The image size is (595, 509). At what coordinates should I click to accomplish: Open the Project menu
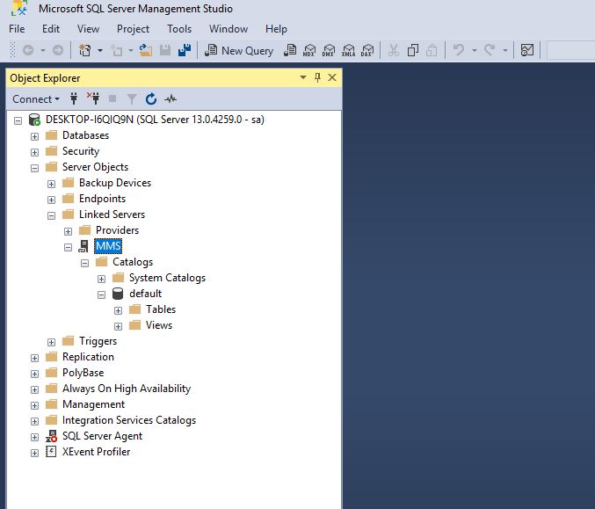(133, 29)
